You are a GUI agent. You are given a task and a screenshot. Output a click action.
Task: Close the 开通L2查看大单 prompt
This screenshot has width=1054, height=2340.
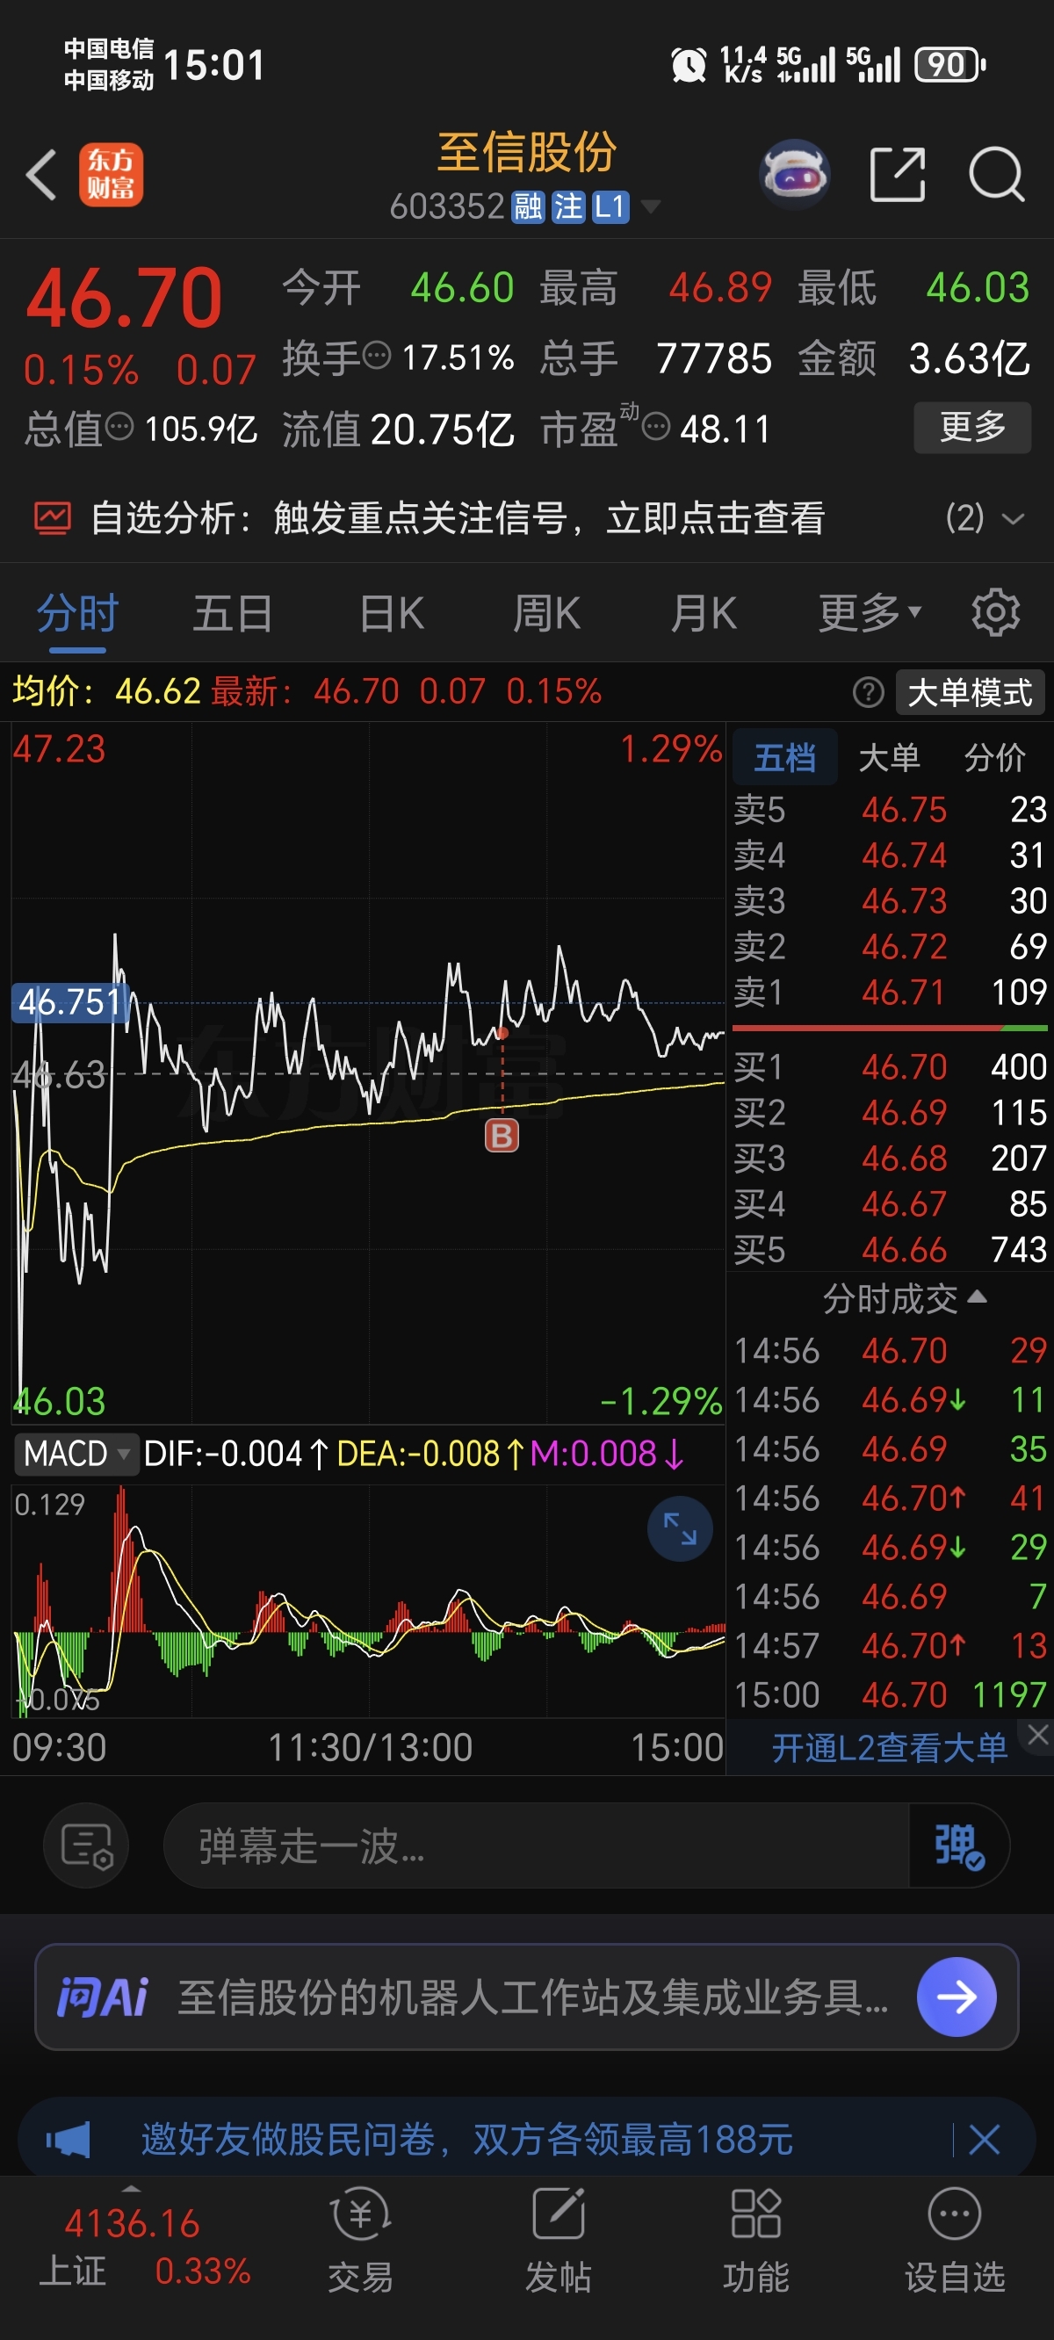pyautogui.click(x=1038, y=1734)
